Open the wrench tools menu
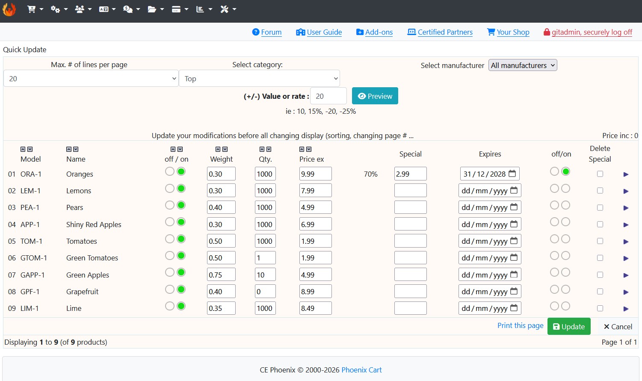This screenshot has height=381, width=642. [228, 9]
